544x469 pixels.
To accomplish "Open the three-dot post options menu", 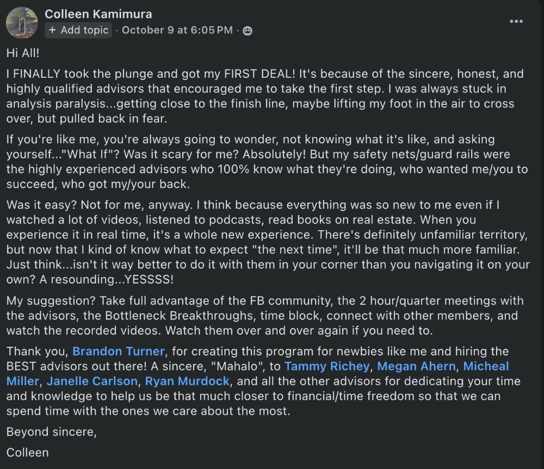I will 516,21.
